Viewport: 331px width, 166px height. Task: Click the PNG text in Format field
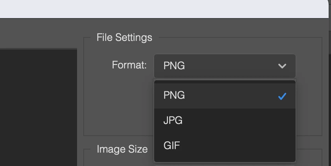[174, 66]
